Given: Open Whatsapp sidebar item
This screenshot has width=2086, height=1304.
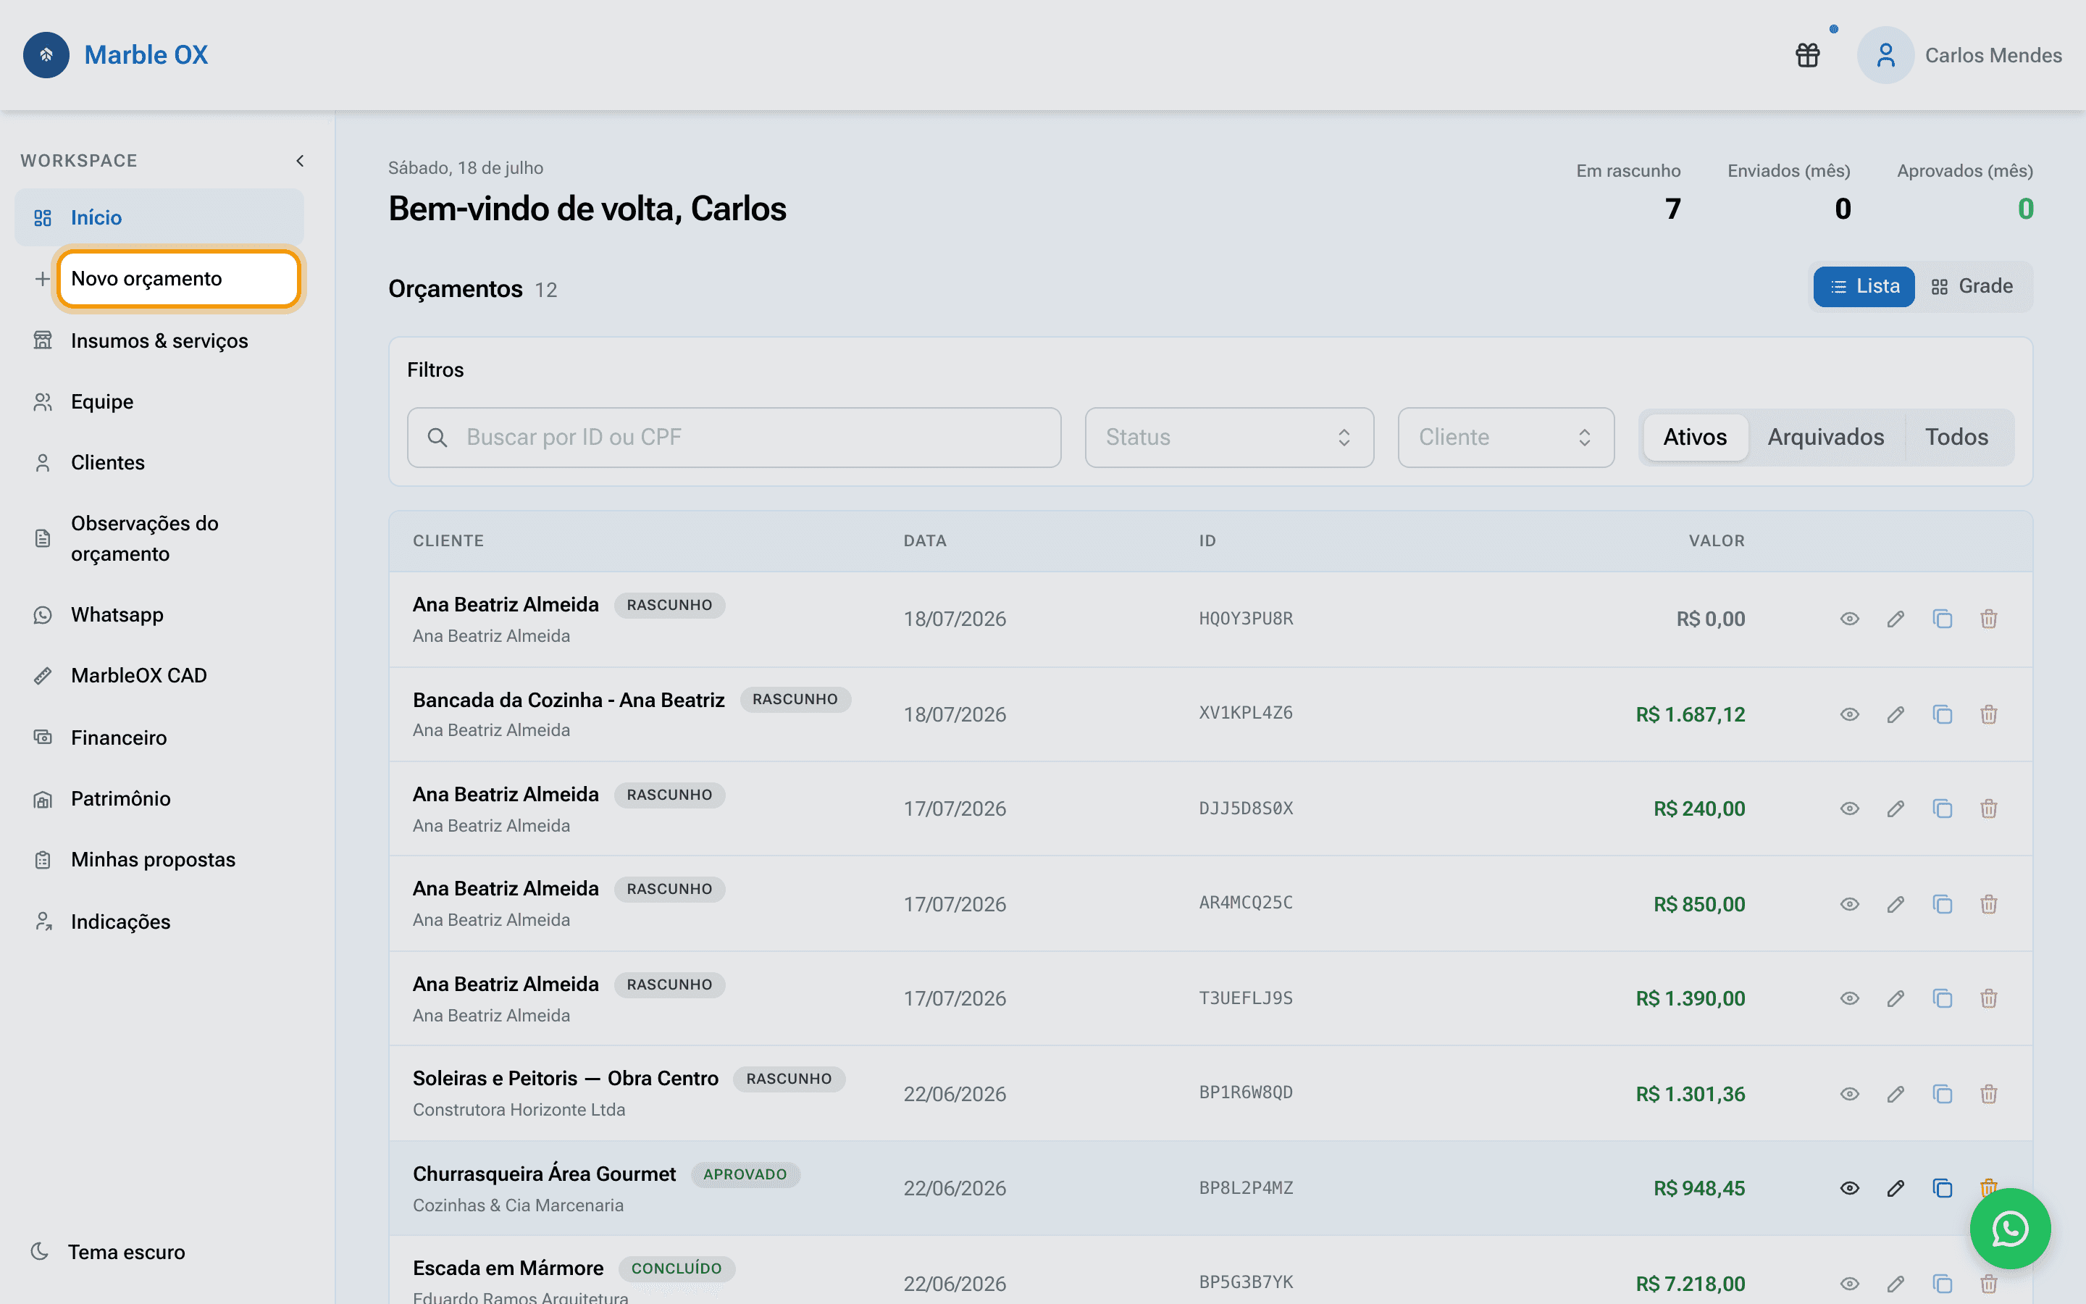Looking at the screenshot, I should tap(159, 615).
